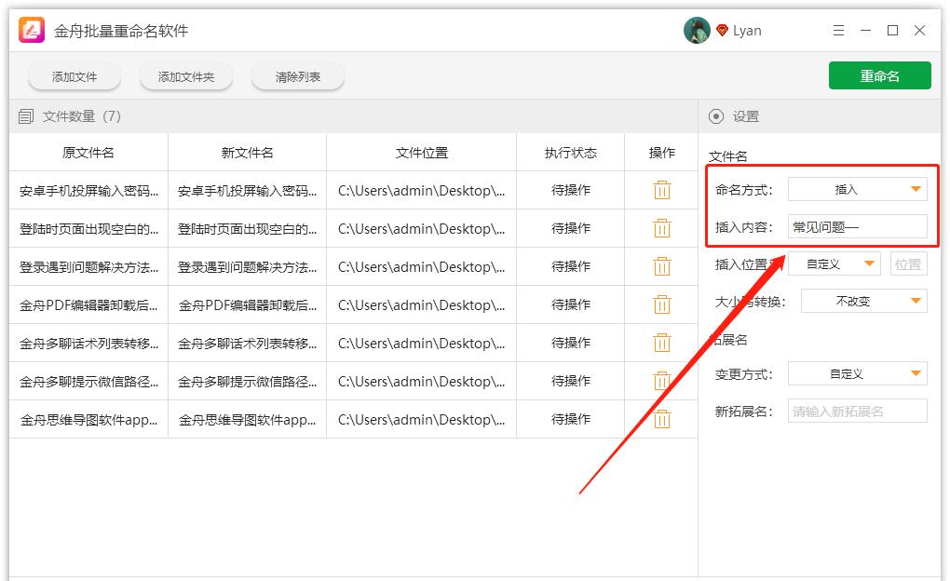
Task: Click the 清除列表 button
Action: (298, 77)
